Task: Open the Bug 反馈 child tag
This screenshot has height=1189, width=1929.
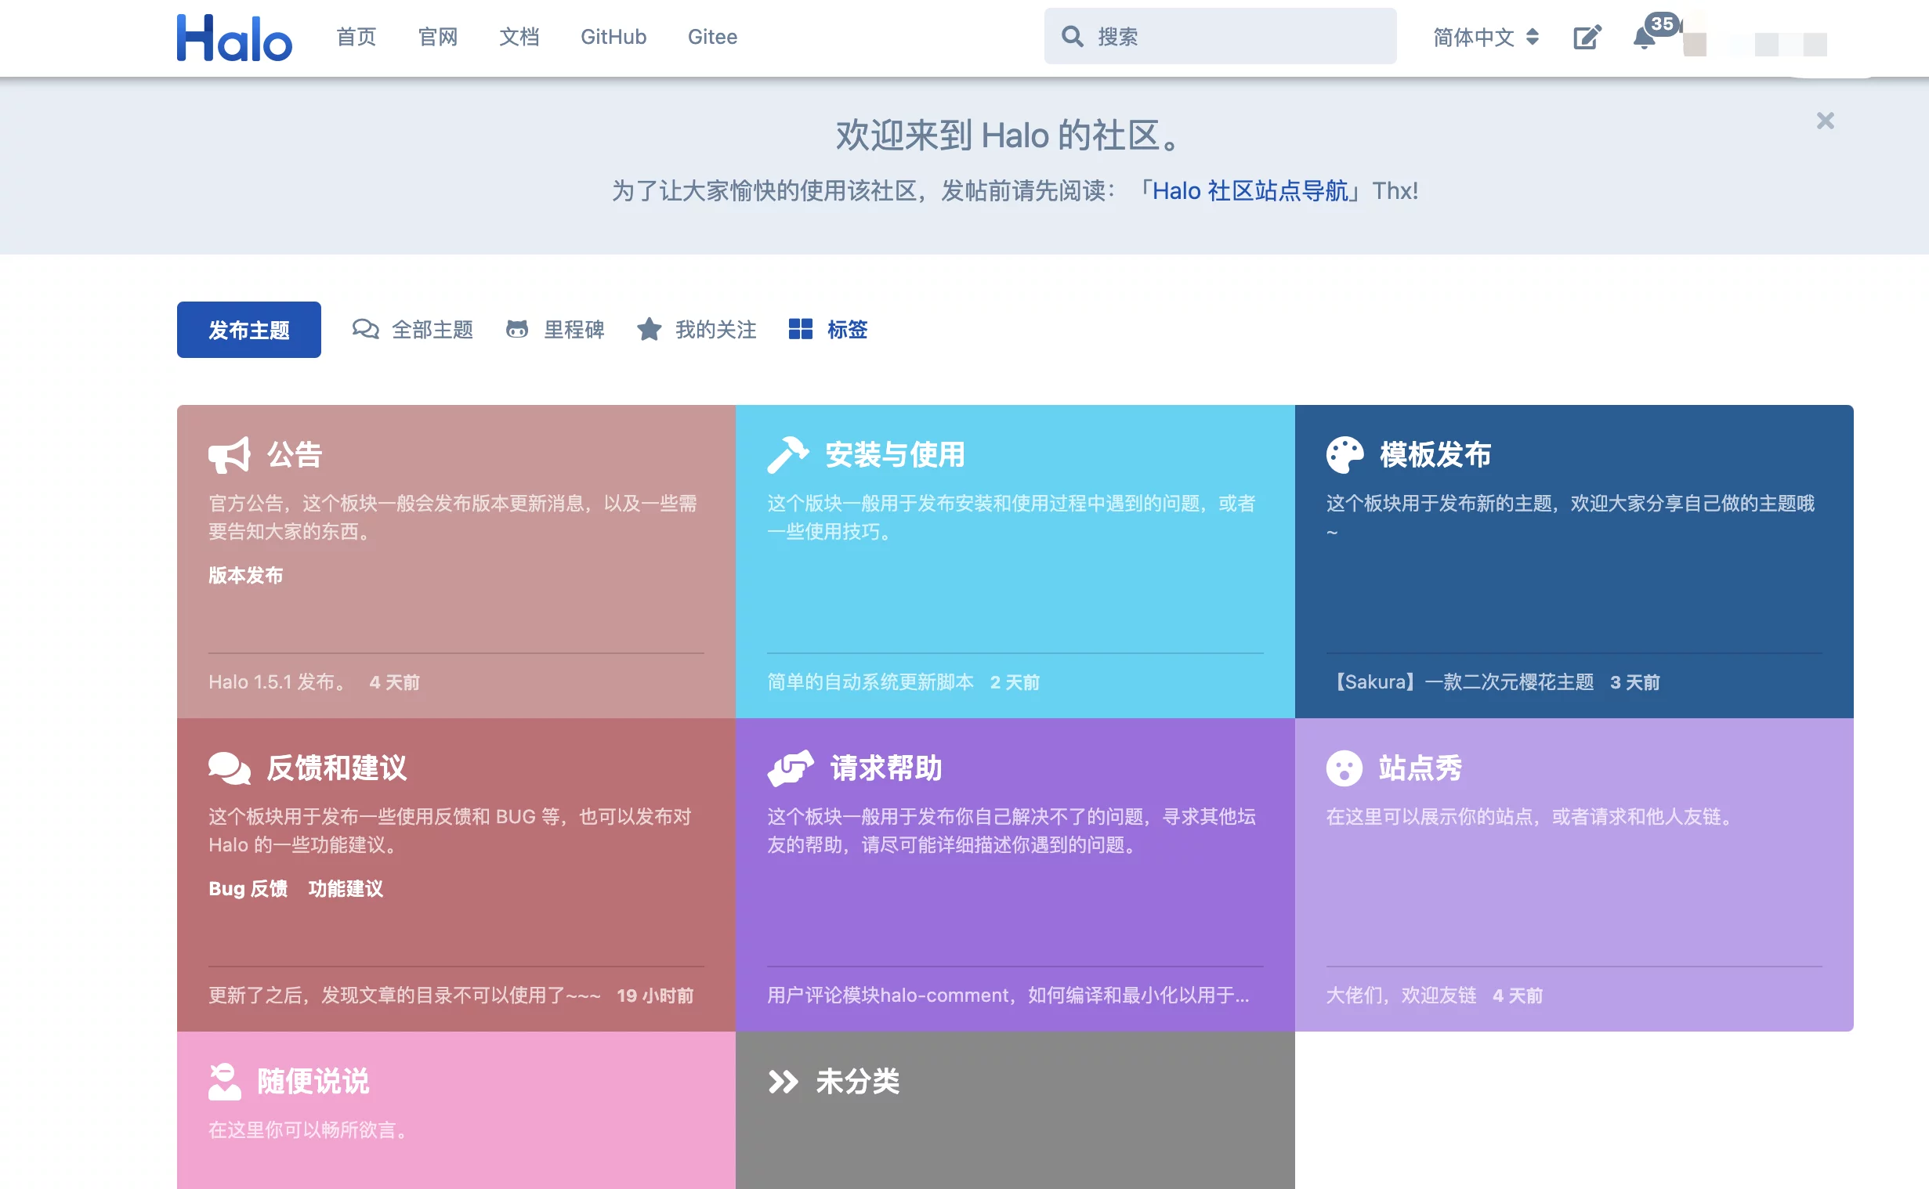Action: pyautogui.click(x=248, y=888)
